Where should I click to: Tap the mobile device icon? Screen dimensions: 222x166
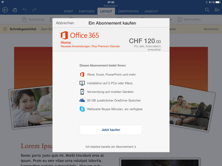click(82, 92)
